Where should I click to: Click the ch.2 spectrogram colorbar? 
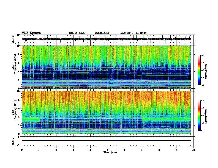(x=199, y=116)
